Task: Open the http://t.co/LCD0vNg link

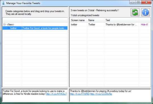Action: 101,94
